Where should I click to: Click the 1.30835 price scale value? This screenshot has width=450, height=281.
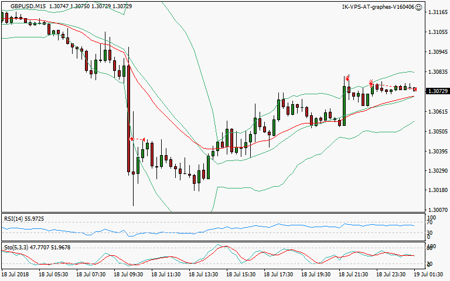pyautogui.click(x=438, y=71)
